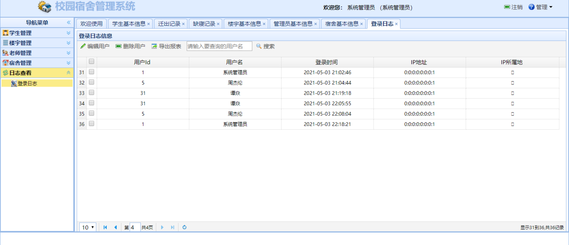Click the 搜索 magnifier button

pyautogui.click(x=266, y=46)
